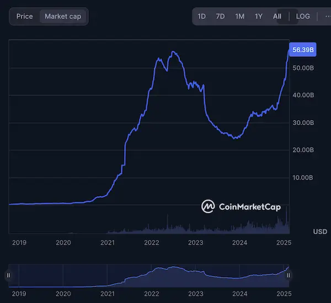Click the 20.00B axis label
Screen dimensions: 331x303
pos(303,150)
